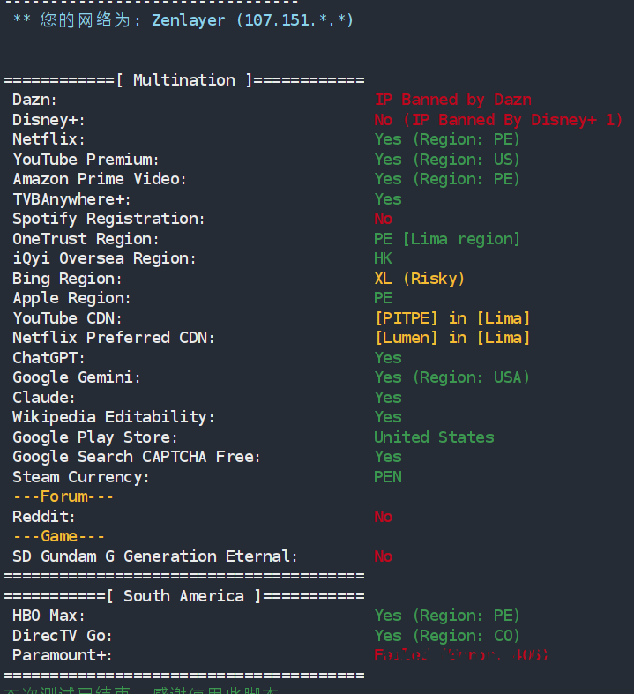Viewport: 634px width, 694px height.
Task: Click the Multination section header
Action: [x=184, y=80]
